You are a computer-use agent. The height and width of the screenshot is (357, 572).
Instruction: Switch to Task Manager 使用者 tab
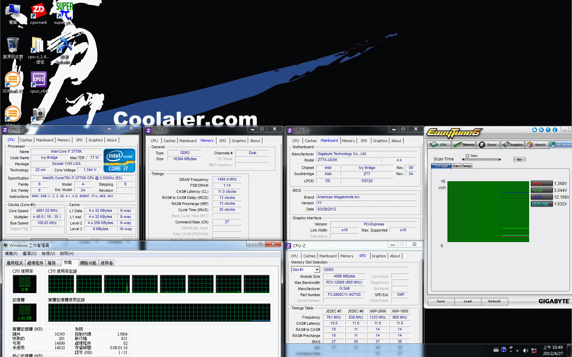pos(107,263)
